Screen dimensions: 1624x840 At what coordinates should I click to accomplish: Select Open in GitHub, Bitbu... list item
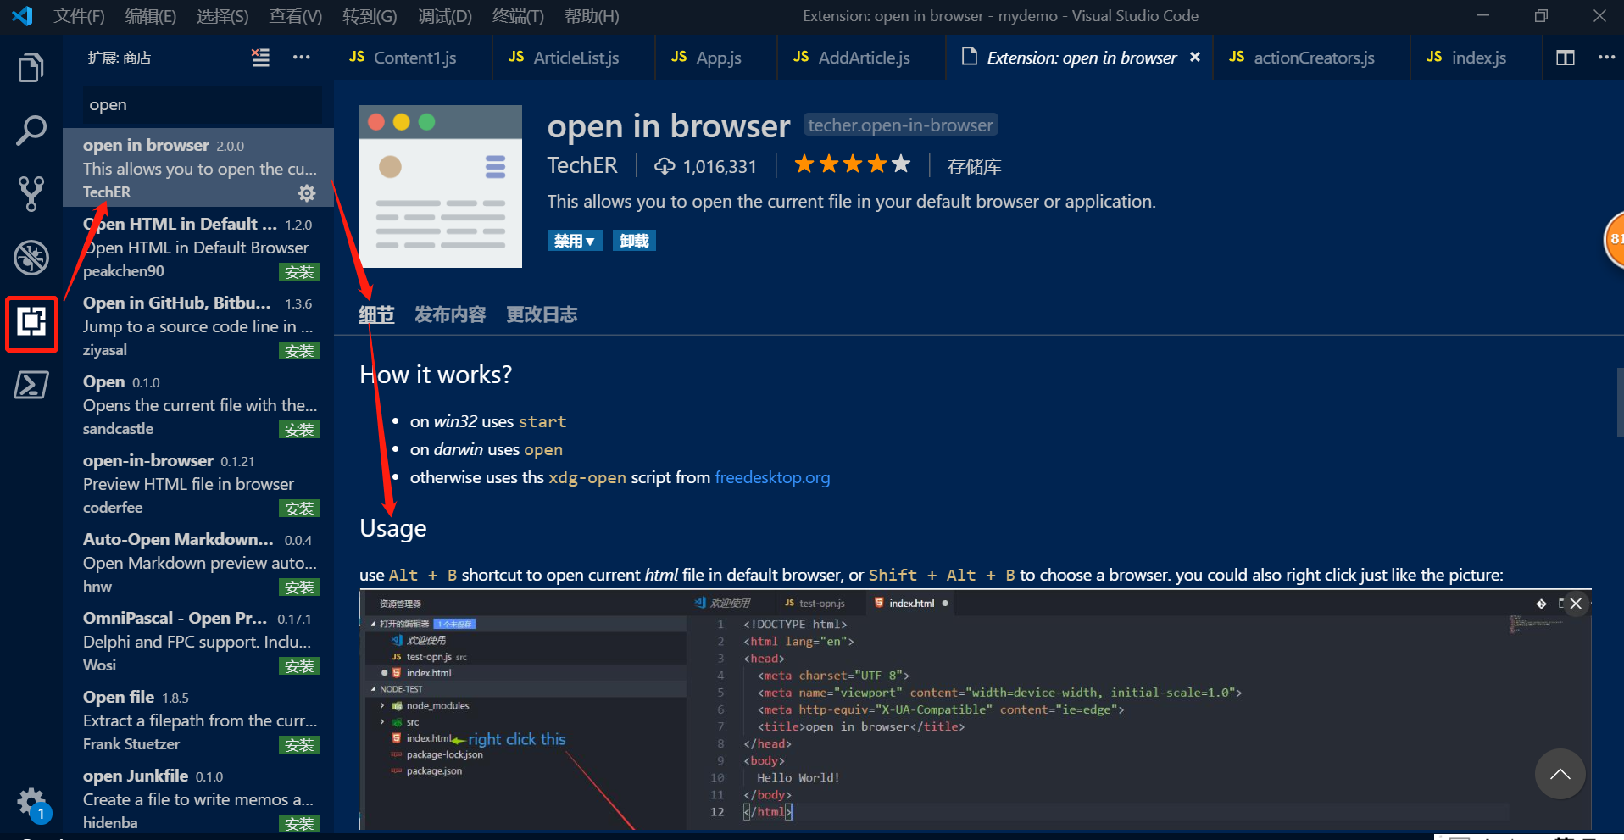(x=198, y=325)
